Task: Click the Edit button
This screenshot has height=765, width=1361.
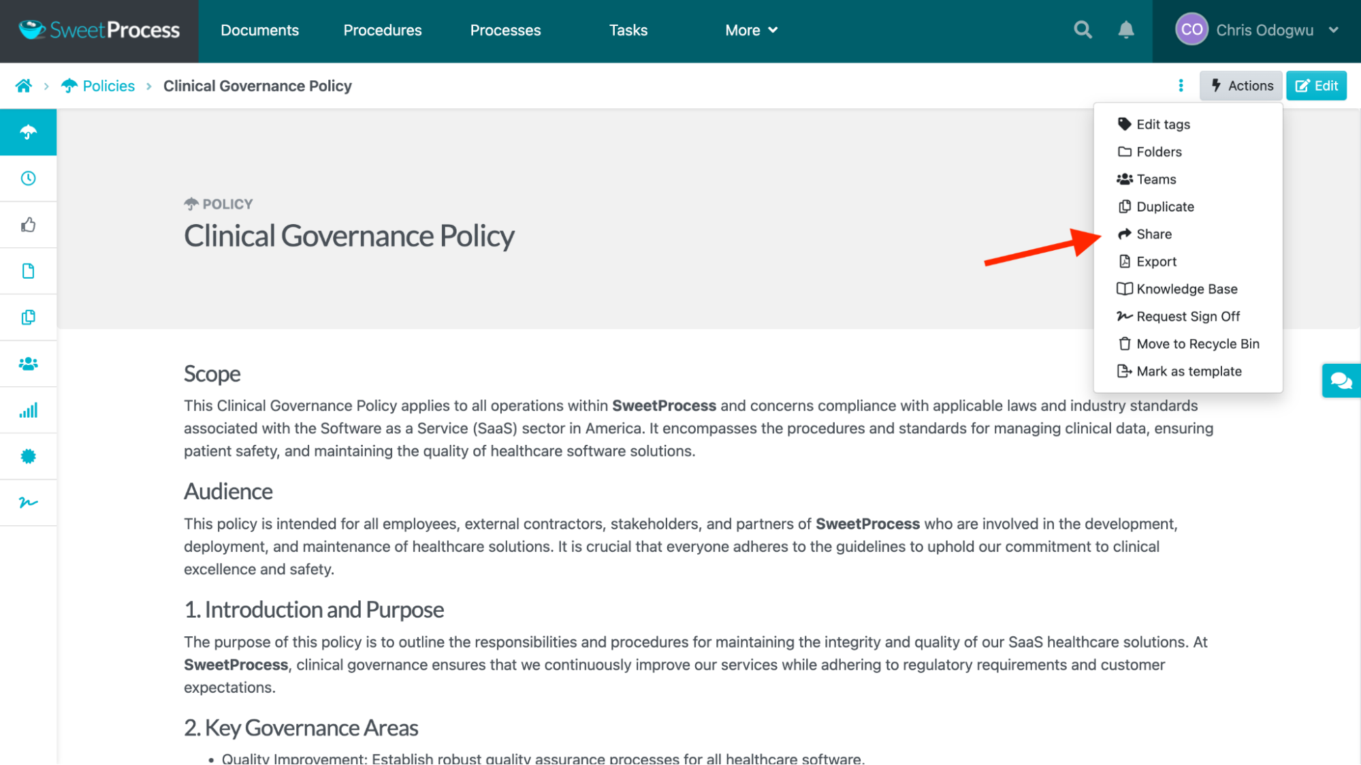Action: pos(1316,85)
